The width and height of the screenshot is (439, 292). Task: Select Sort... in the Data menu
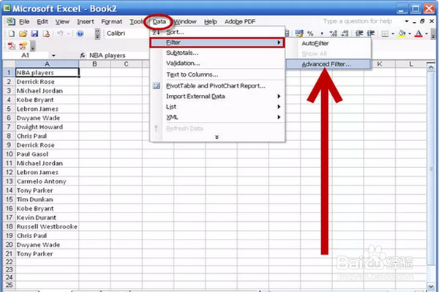(x=217, y=32)
